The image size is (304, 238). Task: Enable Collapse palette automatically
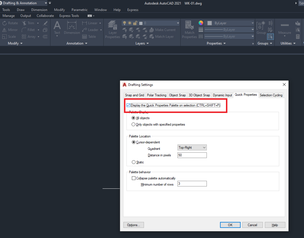point(134,178)
